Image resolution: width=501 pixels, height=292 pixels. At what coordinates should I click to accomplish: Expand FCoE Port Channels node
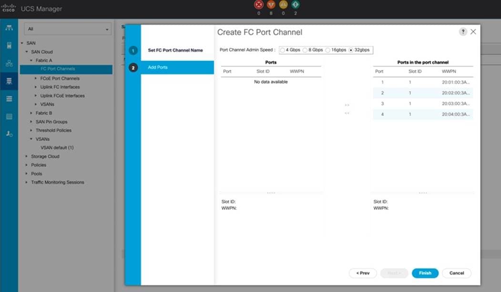click(x=35, y=78)
